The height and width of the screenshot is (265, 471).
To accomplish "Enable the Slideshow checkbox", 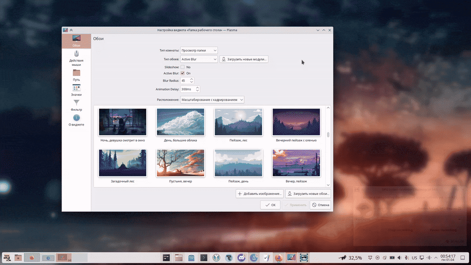I will pos(183,67).
